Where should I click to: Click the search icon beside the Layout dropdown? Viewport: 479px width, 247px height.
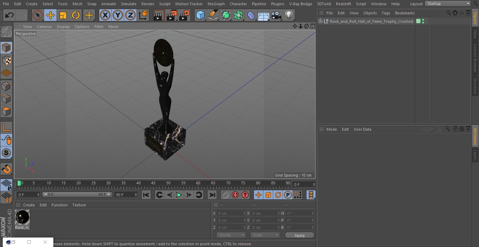(x=475, y=4)
